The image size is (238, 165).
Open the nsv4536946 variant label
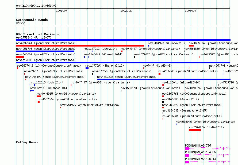coord(205,122)
